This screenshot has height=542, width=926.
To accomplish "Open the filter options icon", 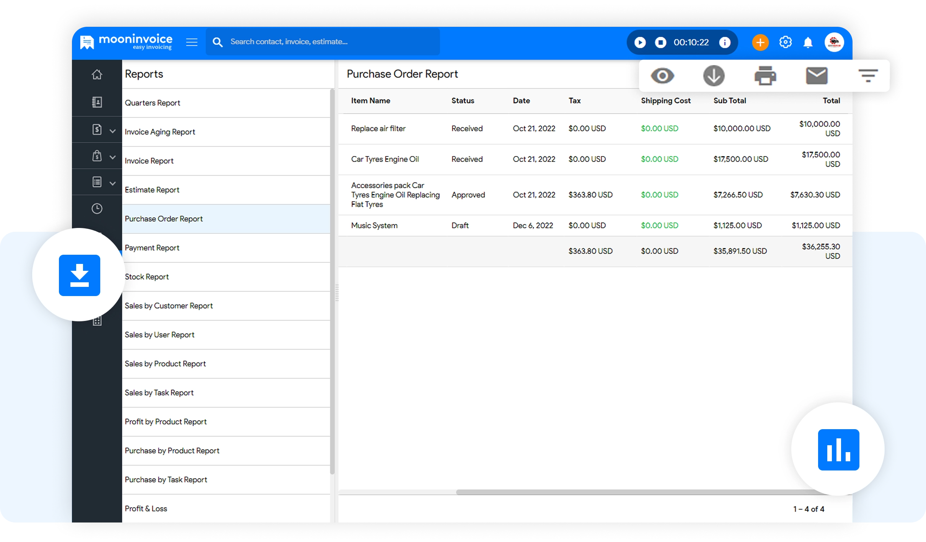I will pyautogui.click(x=868, y=75).
